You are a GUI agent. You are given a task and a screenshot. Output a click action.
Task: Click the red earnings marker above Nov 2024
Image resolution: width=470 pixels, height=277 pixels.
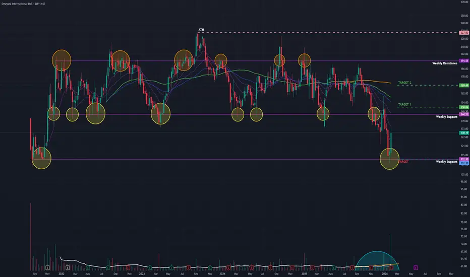[292, 267]
